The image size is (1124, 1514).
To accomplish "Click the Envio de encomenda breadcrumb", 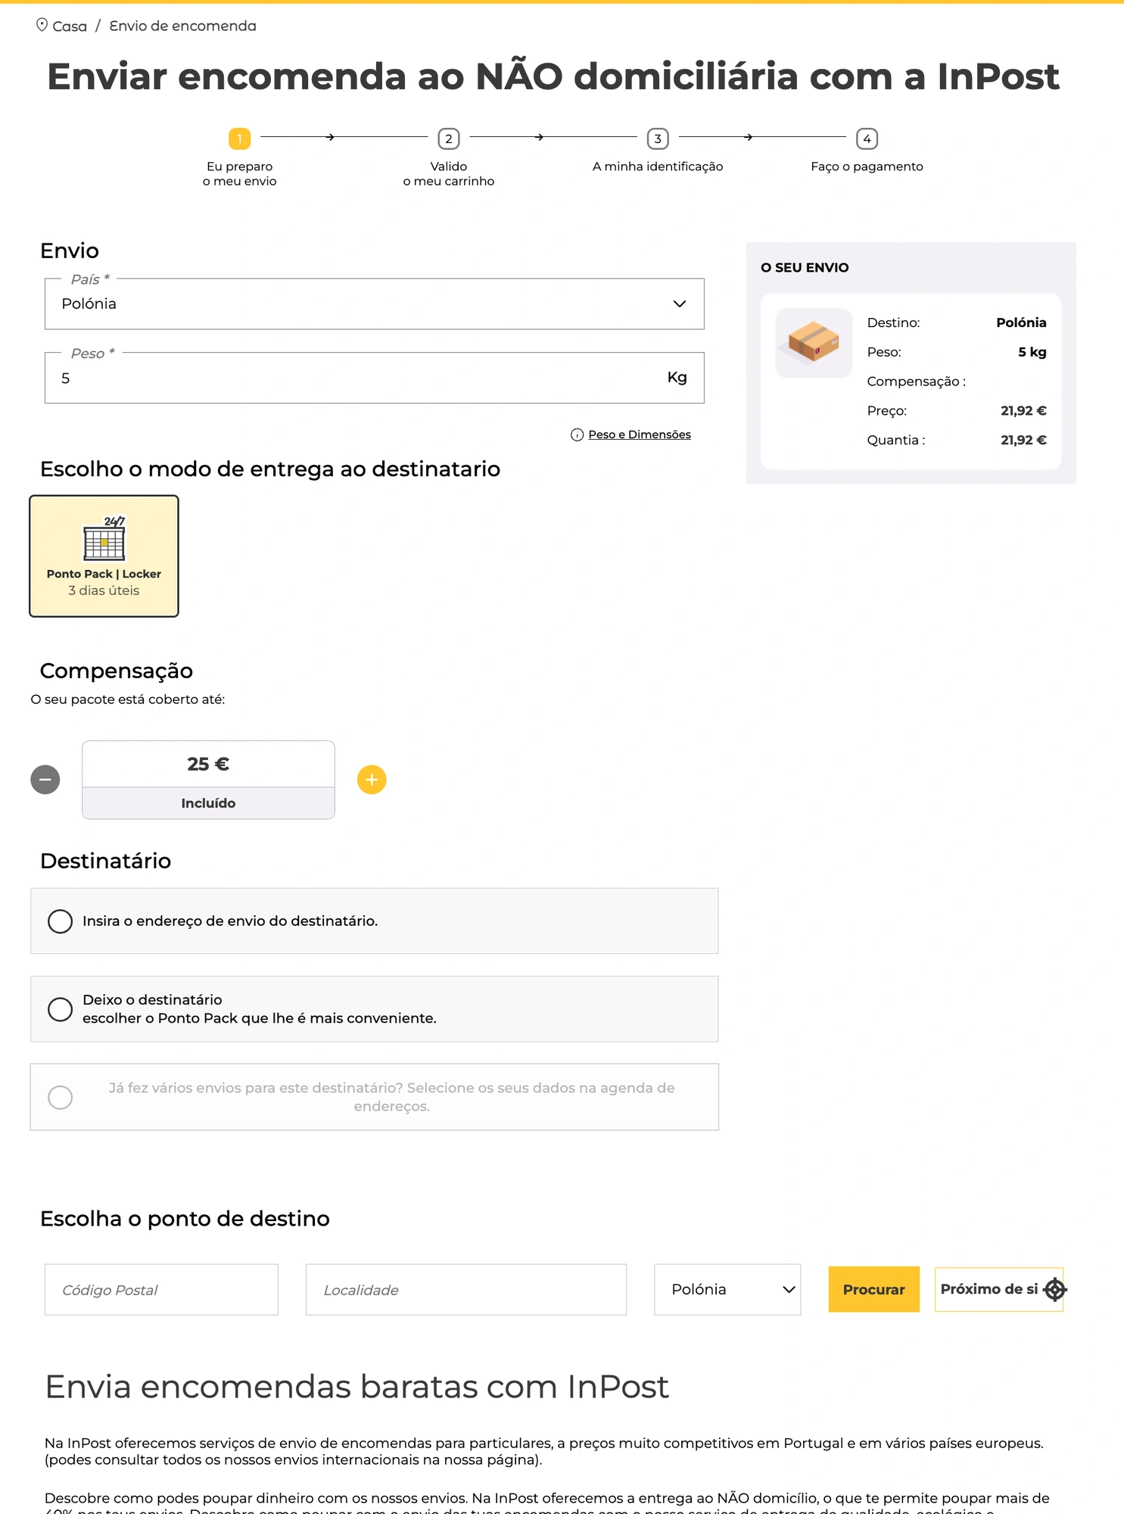I will coord(183,26).
